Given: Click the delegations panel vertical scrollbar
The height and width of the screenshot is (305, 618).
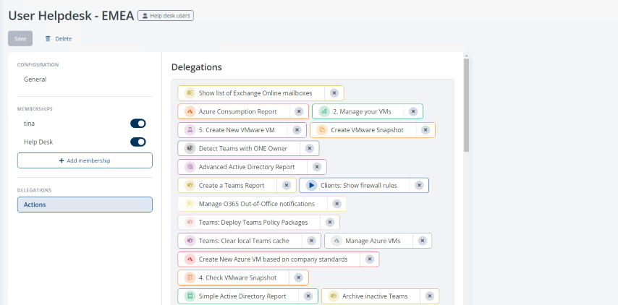Looking at the screenshot, I should (x=466, y=106).
